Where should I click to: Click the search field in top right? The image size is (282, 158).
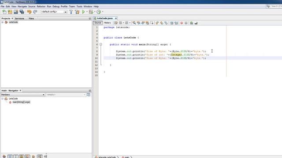click(276, 6)
